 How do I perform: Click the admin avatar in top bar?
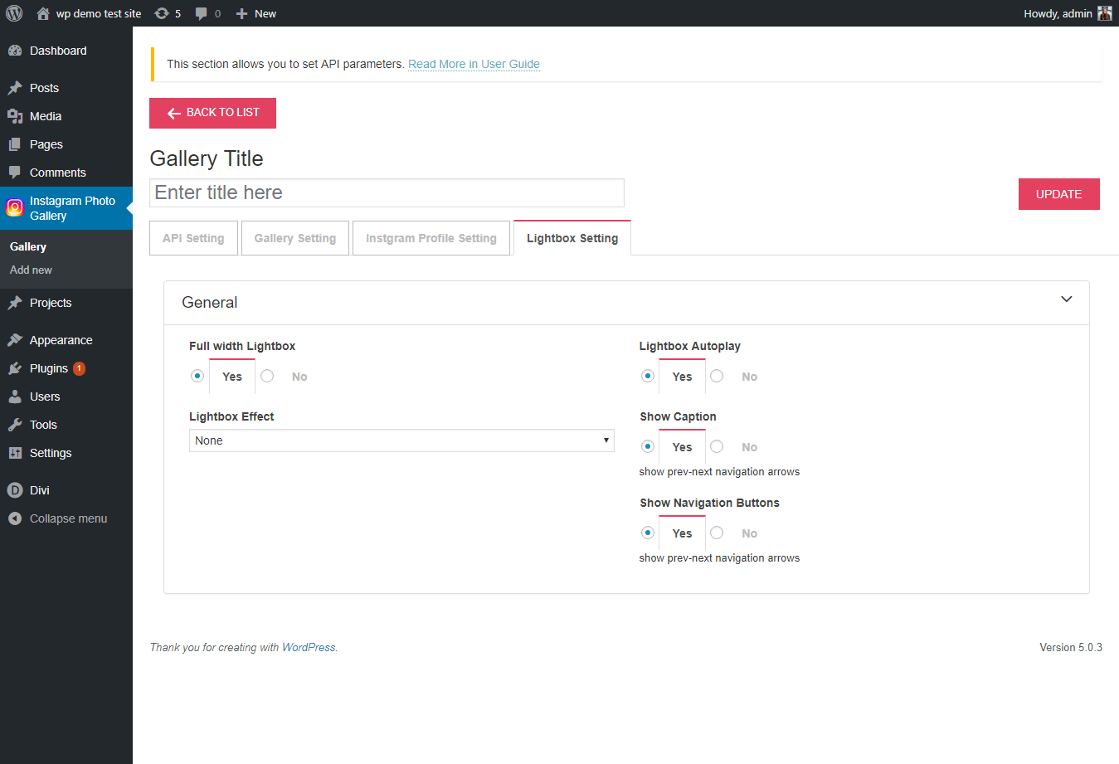point(1105,13)
